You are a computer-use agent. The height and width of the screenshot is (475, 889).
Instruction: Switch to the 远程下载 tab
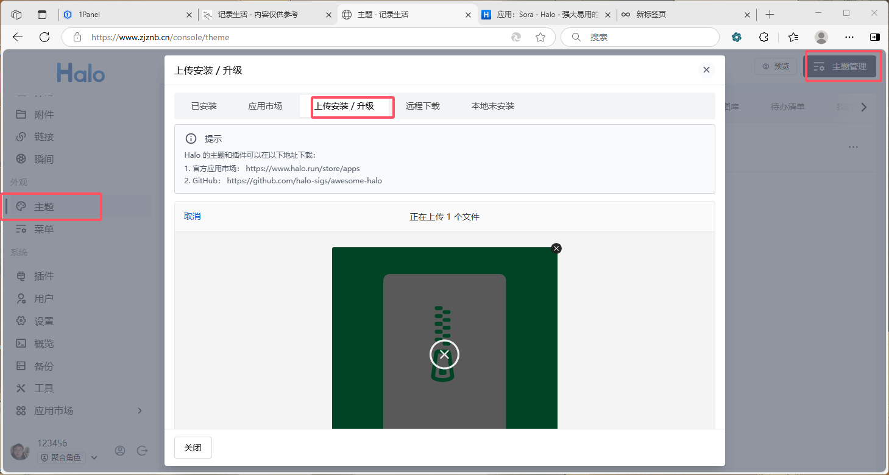pos(422,106)
